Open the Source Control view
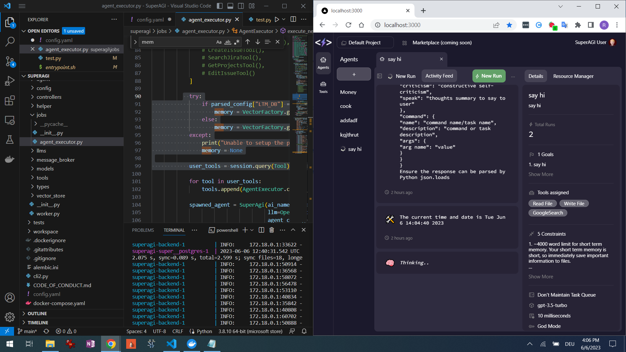This screenshot has height=352, width=626. tap(10, 61)
